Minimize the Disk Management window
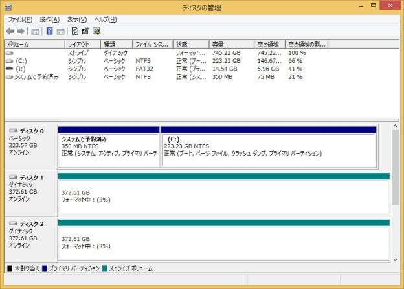Image resolution: width=404 pixels, height=289 pixels. (361, 6)
